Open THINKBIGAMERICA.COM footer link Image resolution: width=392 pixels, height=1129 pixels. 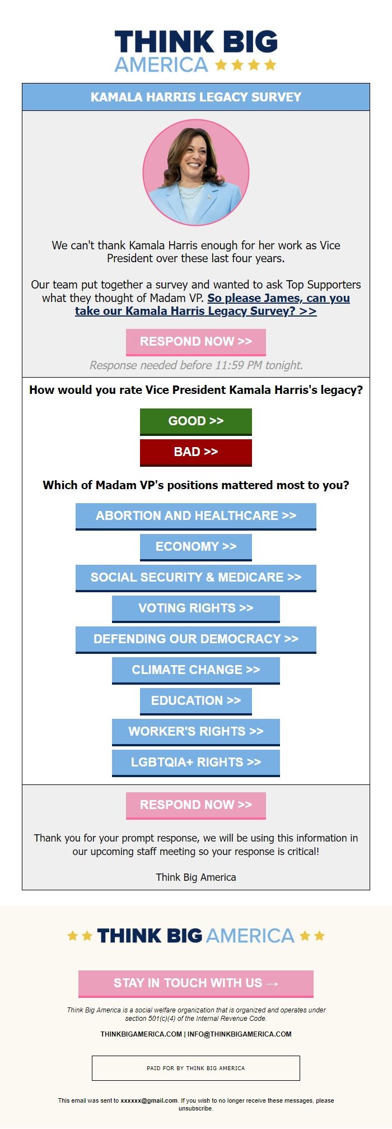[x=141, y=1034]
